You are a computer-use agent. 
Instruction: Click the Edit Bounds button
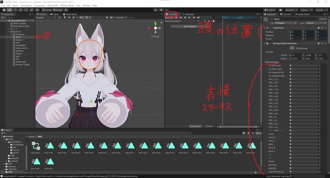[292, 48]
